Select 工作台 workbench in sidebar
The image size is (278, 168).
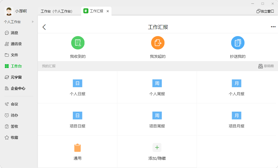13,66
